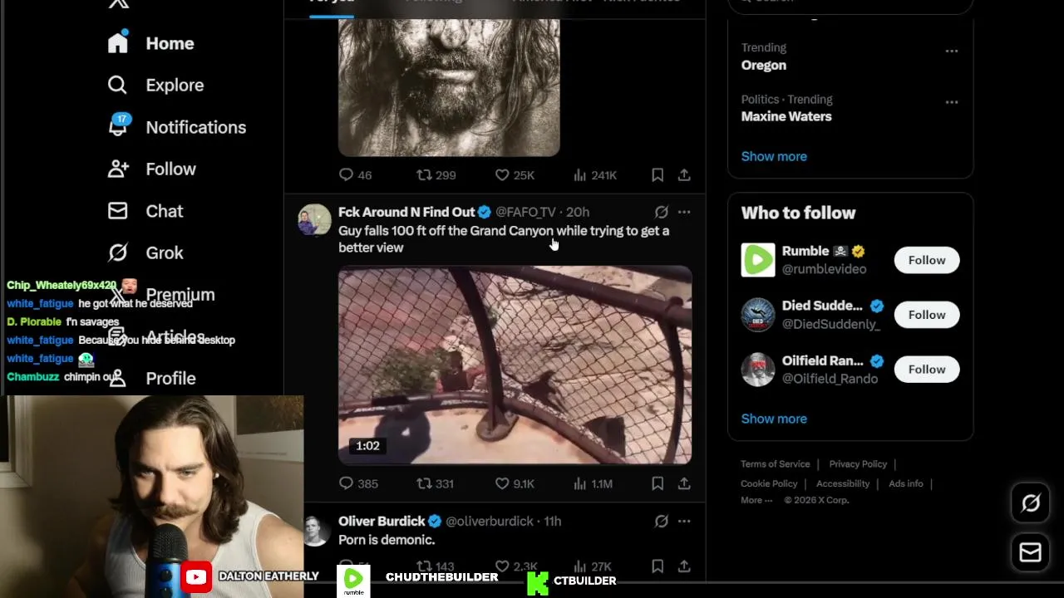Repost the post with 299 reposts

[436, 175]
